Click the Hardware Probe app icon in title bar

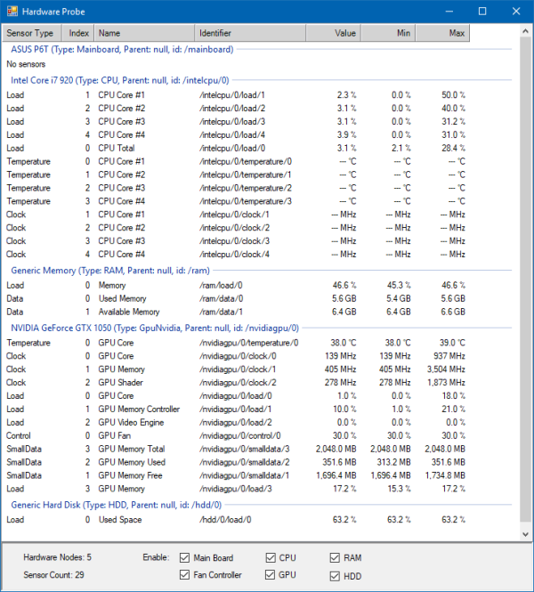pyautogui.click(x=12, y=12)
